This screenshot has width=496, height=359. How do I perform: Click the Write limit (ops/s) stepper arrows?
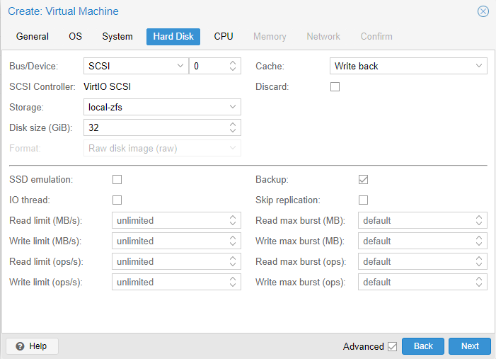(x=233, y=282)
